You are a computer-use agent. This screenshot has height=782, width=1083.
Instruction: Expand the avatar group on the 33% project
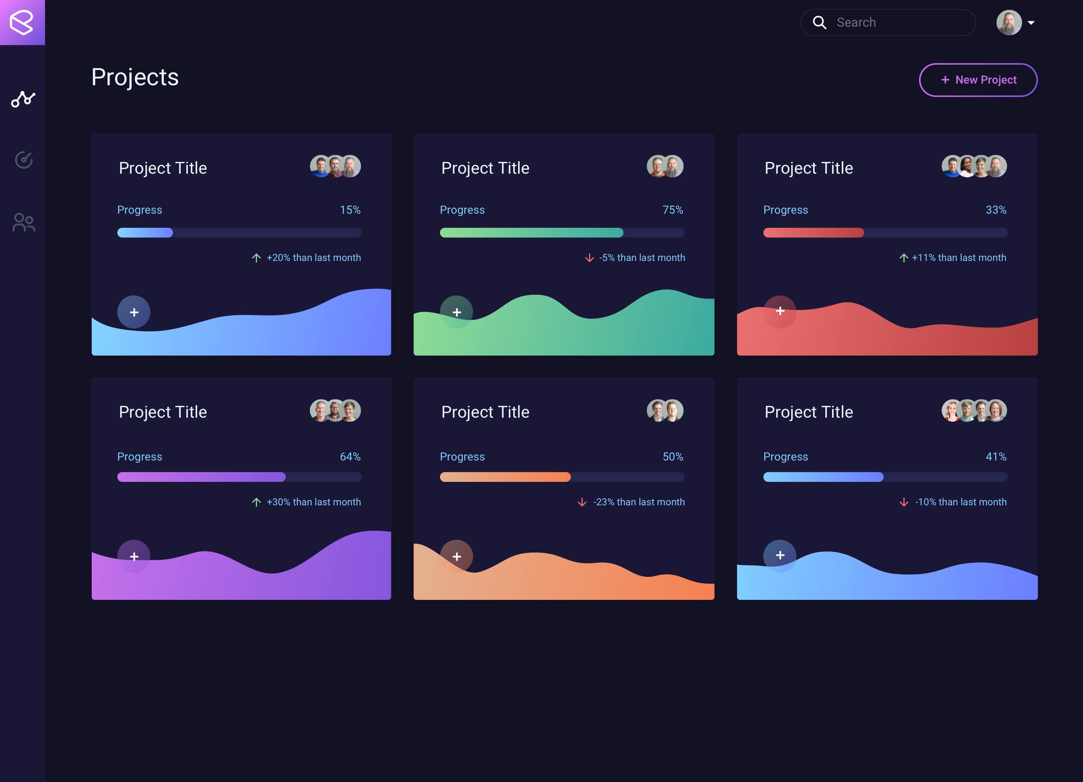point(974,166)
